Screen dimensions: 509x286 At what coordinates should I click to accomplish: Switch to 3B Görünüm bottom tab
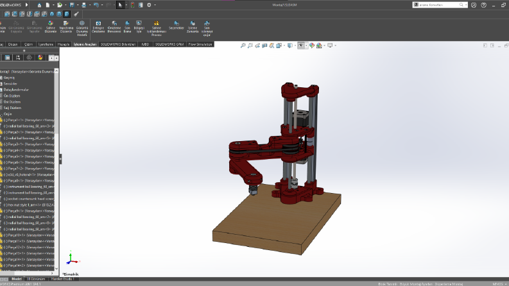point(36,279)
